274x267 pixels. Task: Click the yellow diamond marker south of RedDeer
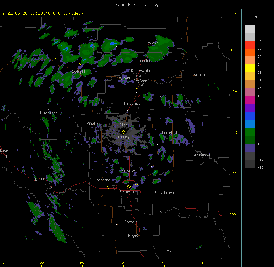pos(135,89)
